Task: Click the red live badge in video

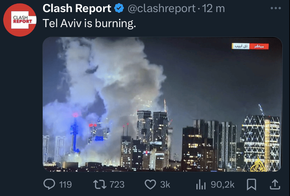Action: coord(259,46)
